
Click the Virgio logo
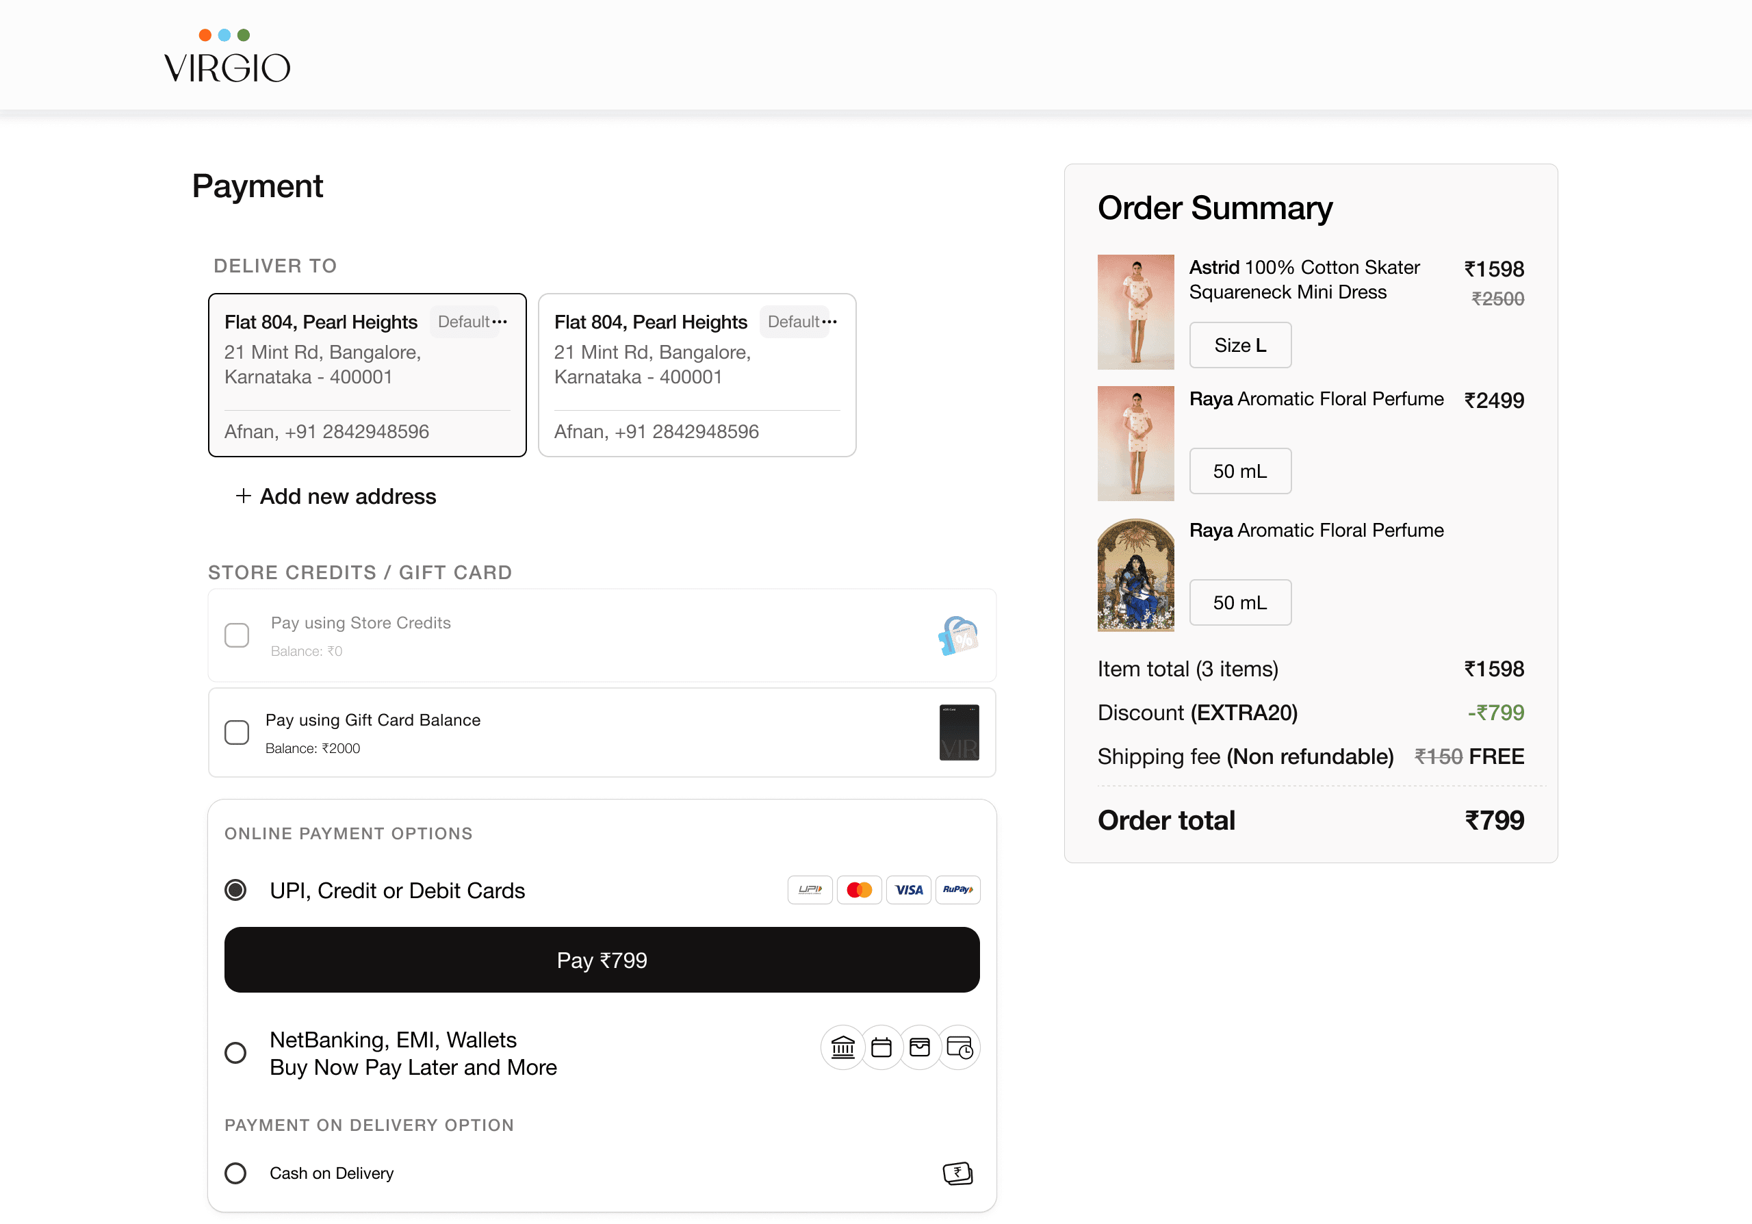(x=227, y=56)
